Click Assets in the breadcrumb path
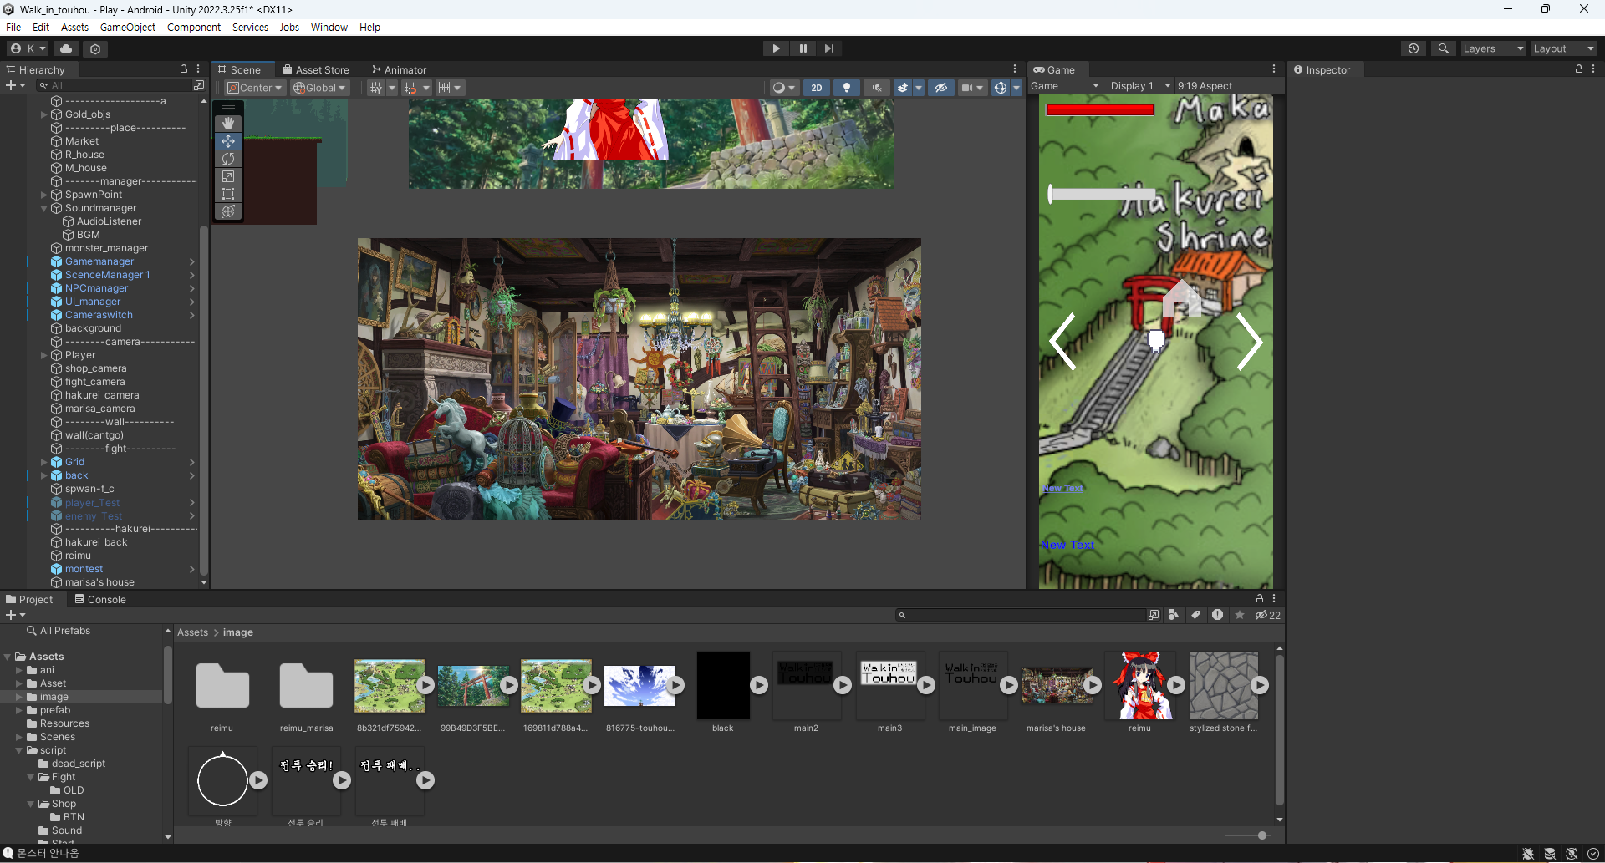 [192, 632]
